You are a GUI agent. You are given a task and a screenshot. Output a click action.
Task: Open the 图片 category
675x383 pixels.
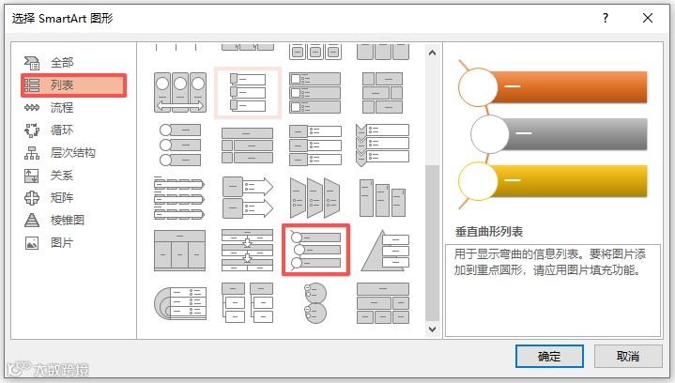tap(62, 243)
